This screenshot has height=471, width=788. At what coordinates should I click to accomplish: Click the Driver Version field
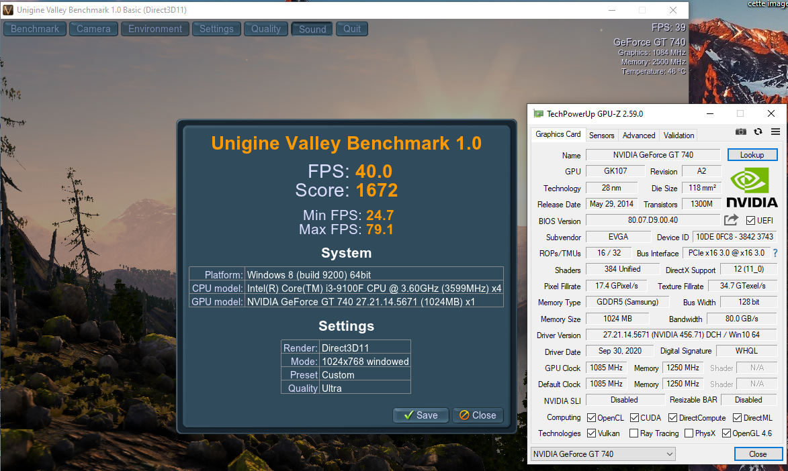pyautogui.click(x=681, y=335)
